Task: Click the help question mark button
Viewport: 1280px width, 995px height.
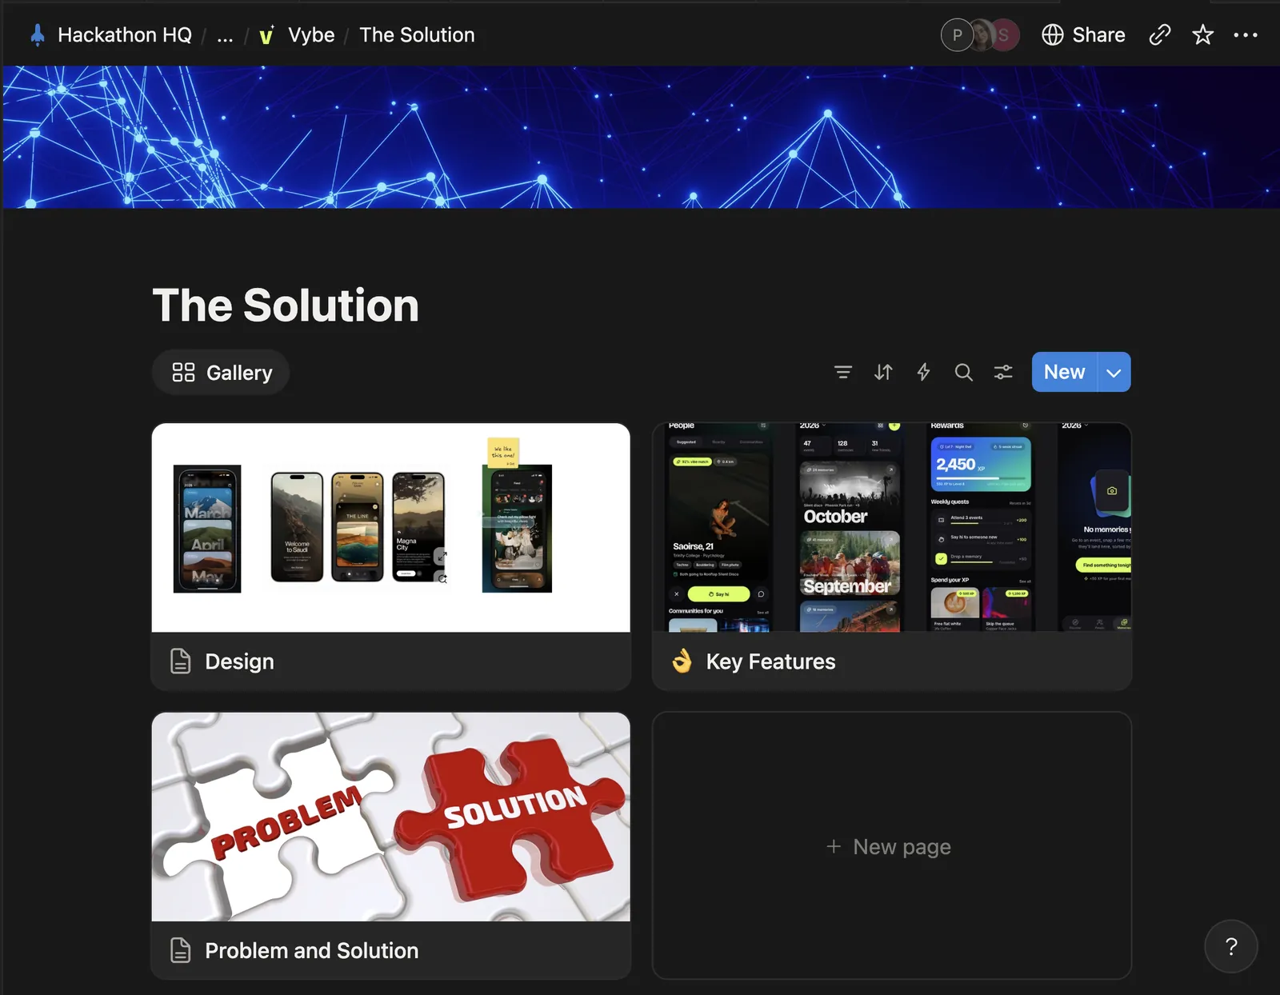Action: point(1231,946)
